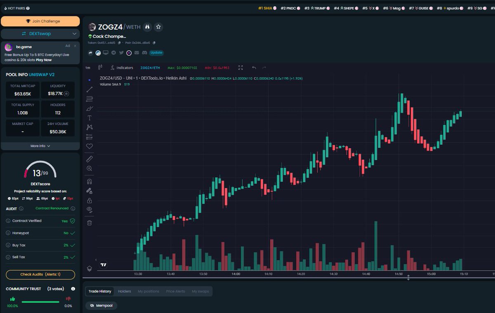Image resolution: width=495 pixels, height=313 pixels.
Task: Switch to Holders tab
Action: click(x=125, y=292)
